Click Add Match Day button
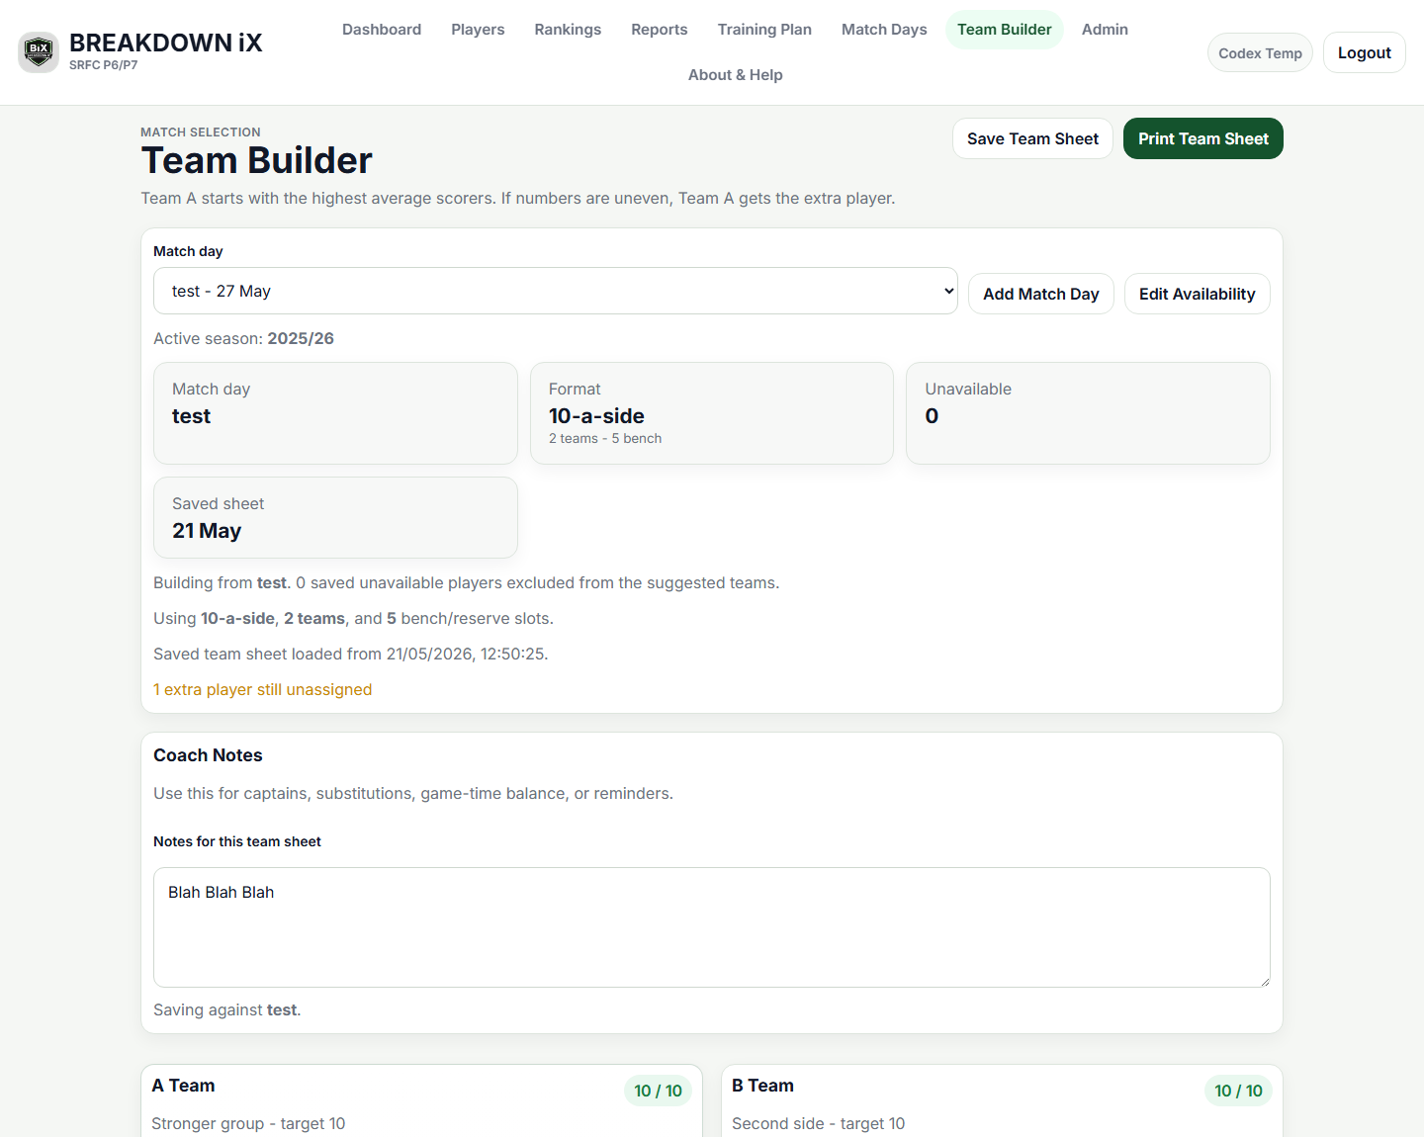 click(x=1040, y=294)
